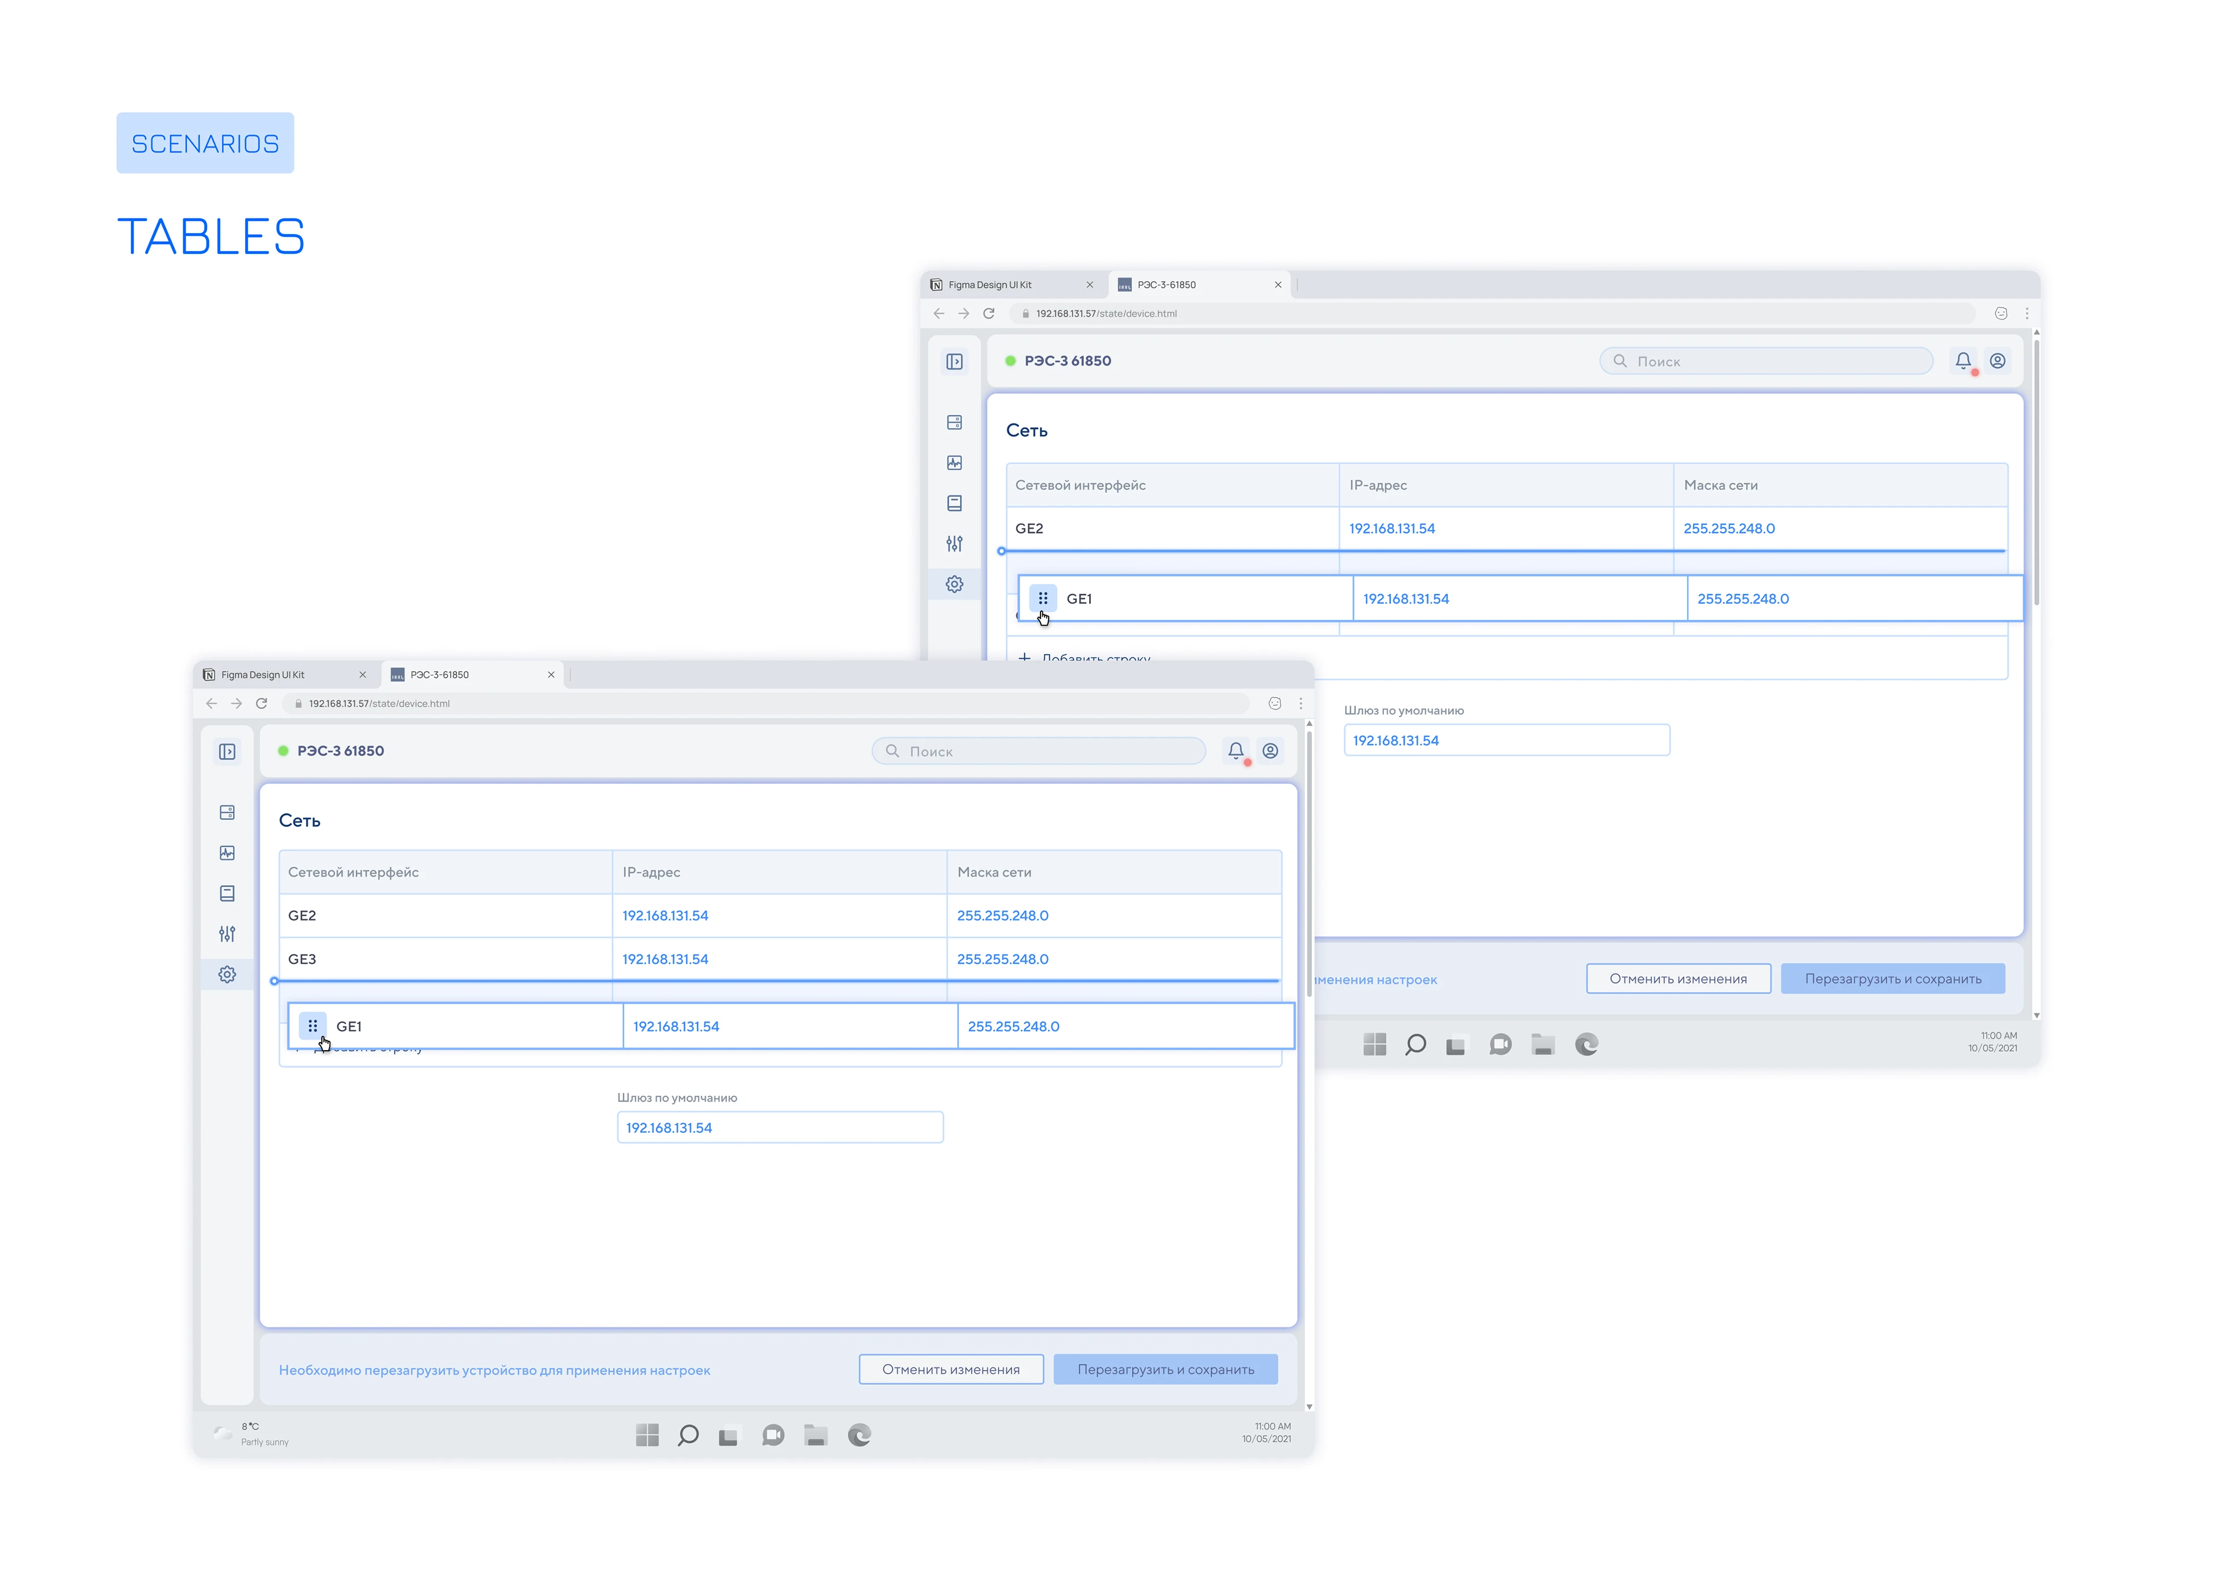The image size is (2221, 1571).
Task: Reload page in front browser window
Action: click(x=261, y=703)
